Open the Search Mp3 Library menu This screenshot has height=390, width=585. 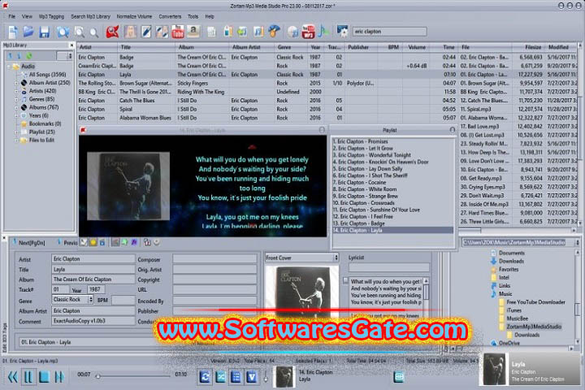pyautogui.click(x=91, y=16)
